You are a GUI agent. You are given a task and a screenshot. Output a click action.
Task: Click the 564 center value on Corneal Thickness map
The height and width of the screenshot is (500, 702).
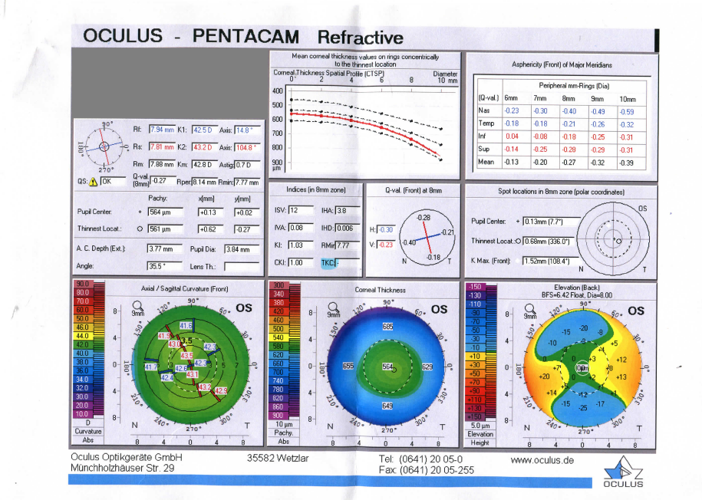tap(390, 368)
